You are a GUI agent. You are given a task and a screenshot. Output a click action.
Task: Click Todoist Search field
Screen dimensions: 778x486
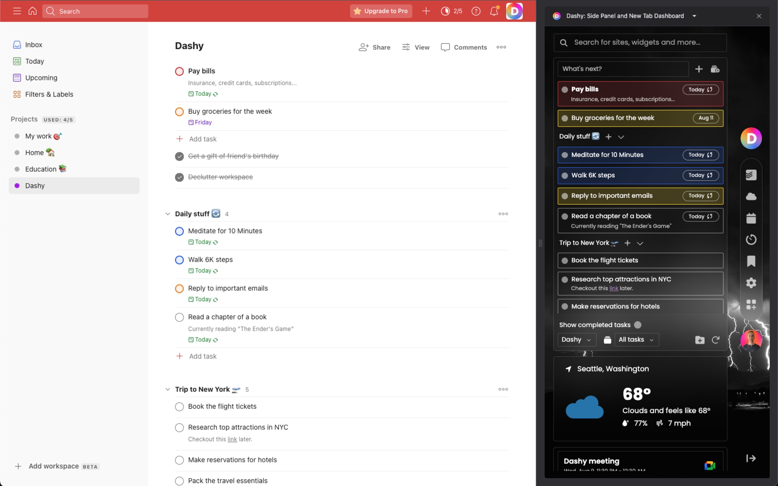[95, 11]
